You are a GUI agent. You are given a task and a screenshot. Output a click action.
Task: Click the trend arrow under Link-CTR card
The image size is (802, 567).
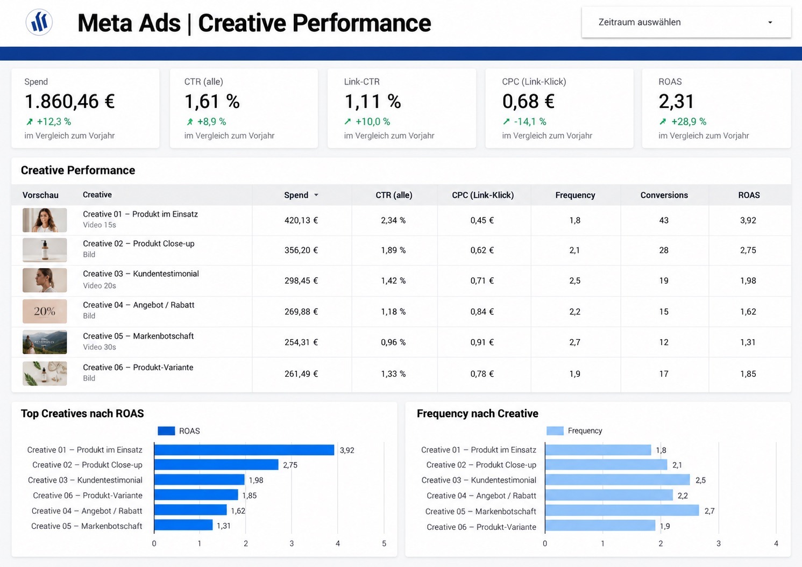[348, 122]
